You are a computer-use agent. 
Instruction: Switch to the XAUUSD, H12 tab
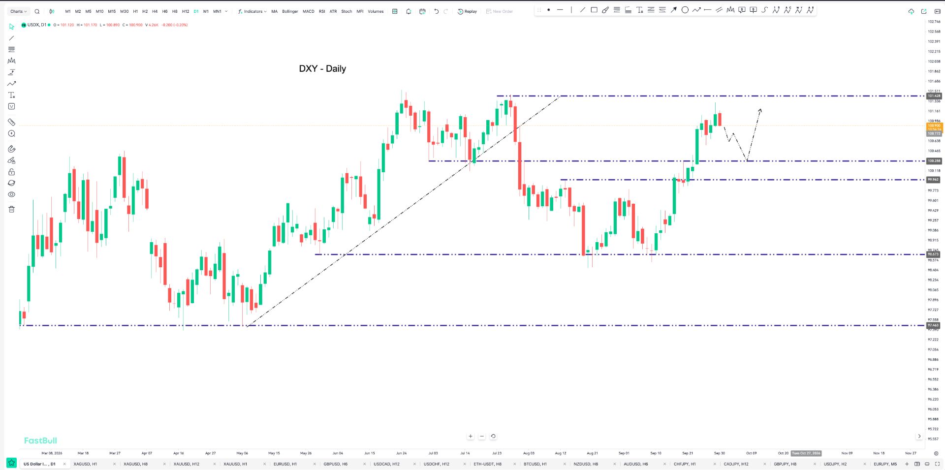187,464
